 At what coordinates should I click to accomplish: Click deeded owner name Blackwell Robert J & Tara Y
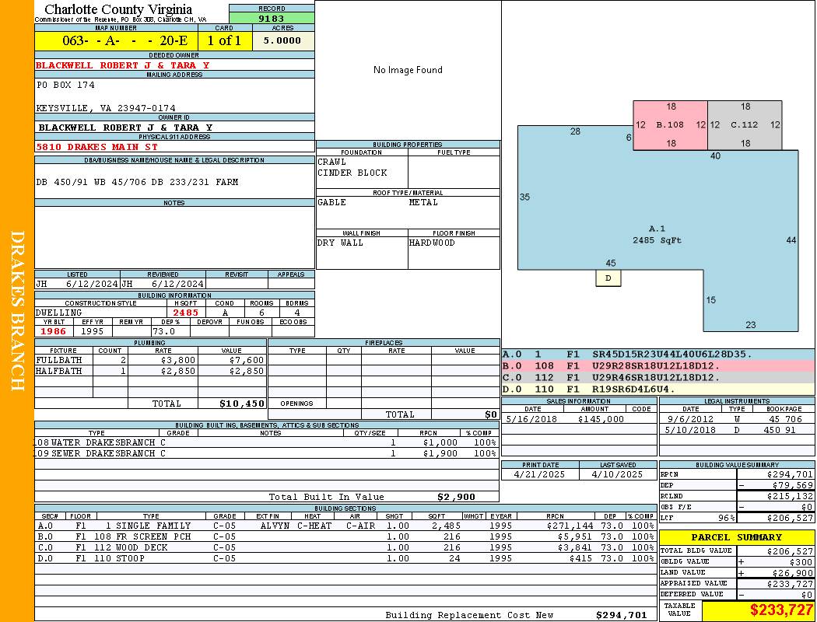point(123,65)
